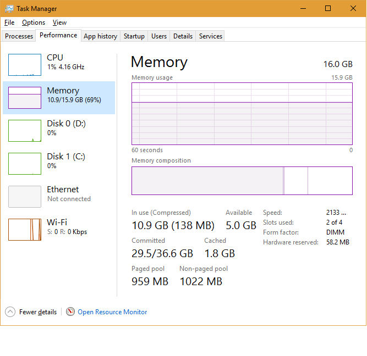Switch to the Services tab
The height and width of the screenshot is (356, 367).
tap(210, 36)
